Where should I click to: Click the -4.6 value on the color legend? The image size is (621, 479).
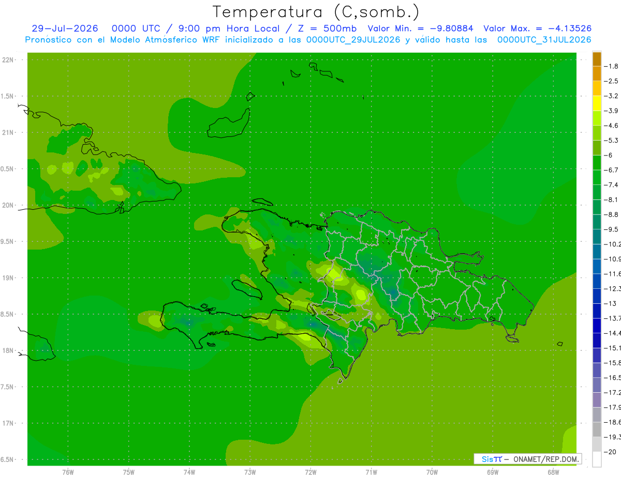tap(611, 126)
